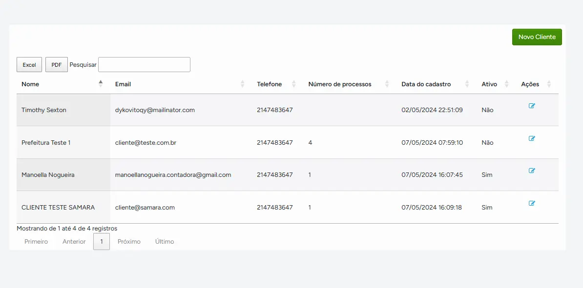Go to Próximo page
583x288 pixels.
[x=129, y=242]
